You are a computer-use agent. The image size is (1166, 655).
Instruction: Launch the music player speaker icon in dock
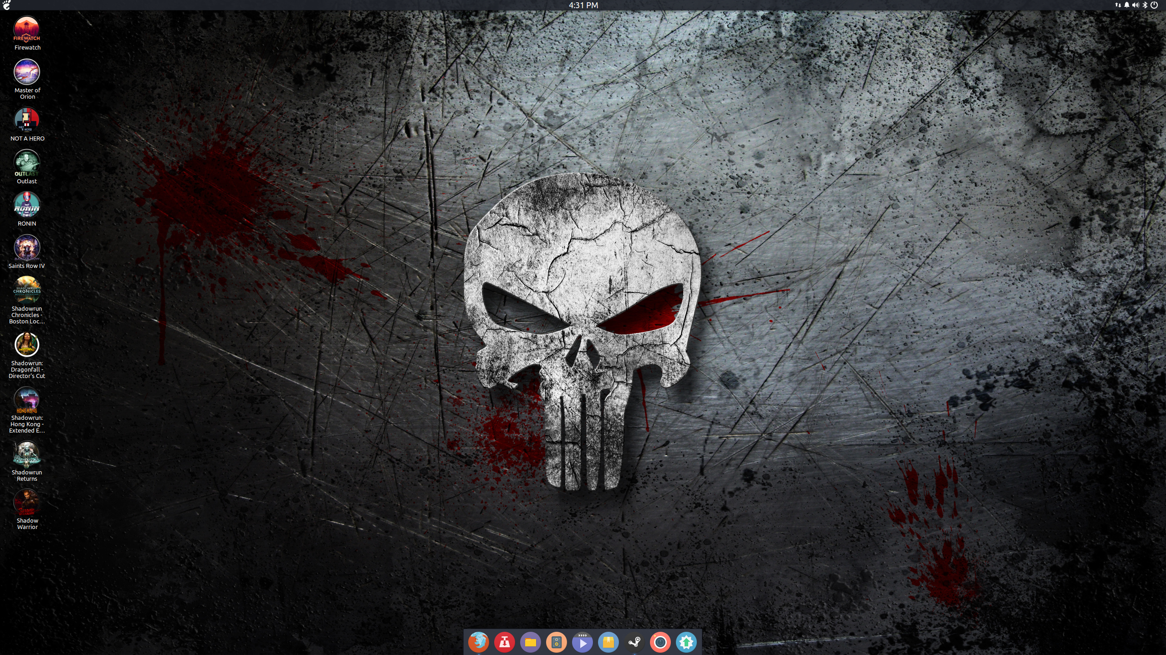[556, 642]
